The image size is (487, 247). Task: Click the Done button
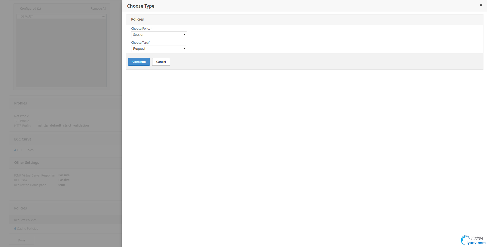22,240
